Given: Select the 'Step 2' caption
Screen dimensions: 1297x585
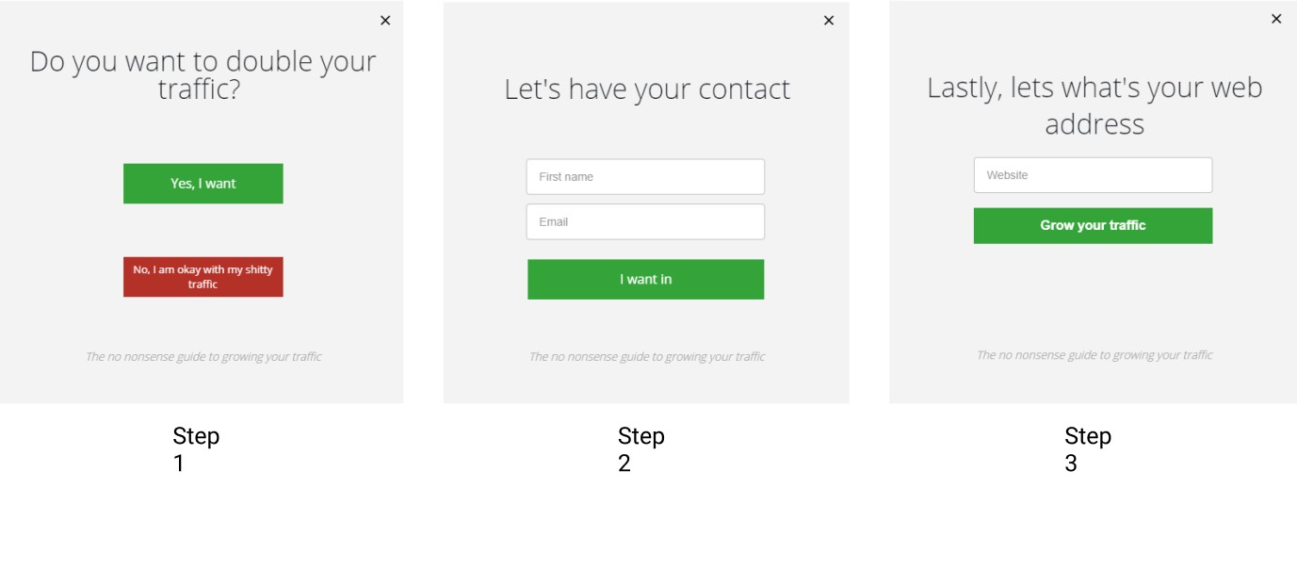Looking at the screenshot, I should coord(640,449).
